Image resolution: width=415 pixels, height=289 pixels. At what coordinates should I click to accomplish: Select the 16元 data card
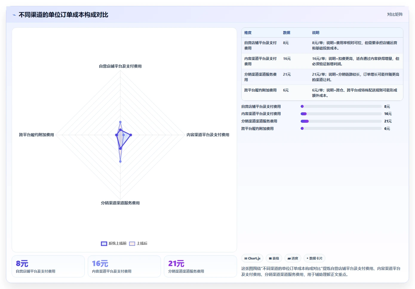[124, 266]
